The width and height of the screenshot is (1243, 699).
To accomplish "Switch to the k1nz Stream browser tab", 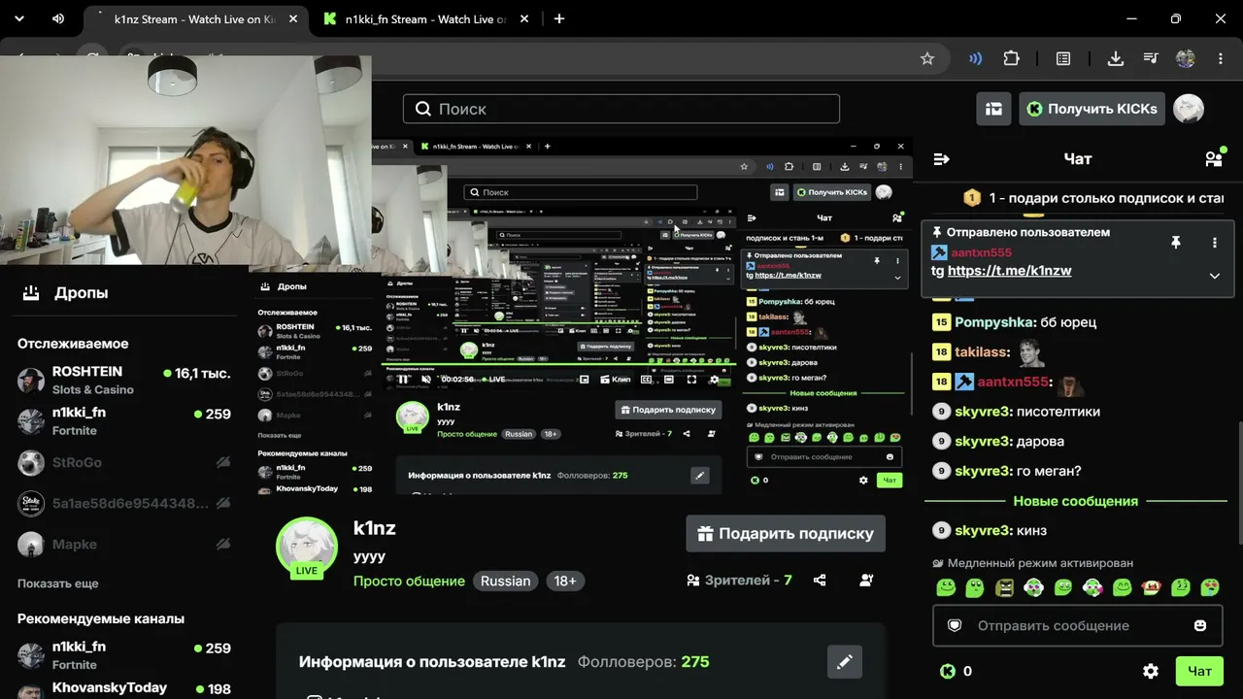I will 194,18.
